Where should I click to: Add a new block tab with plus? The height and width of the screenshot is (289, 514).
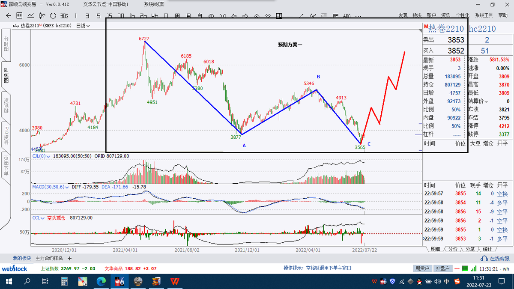coord(70,259)
